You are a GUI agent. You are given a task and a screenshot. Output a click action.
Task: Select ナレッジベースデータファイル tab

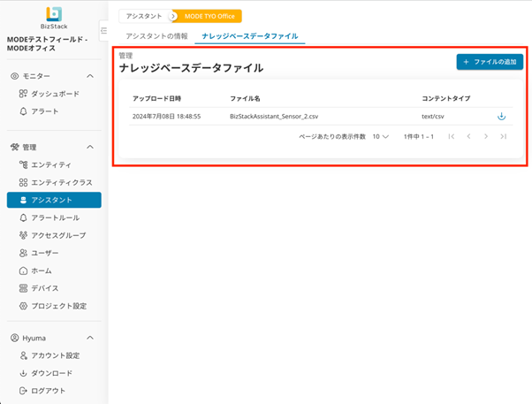point(250,36)
